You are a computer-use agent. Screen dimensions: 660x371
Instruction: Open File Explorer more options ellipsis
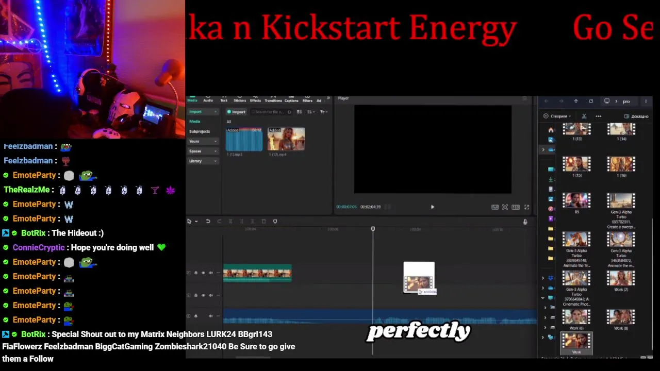(599, 116)
